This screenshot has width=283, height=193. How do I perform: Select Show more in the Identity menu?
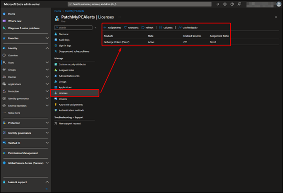tap(14, 113)
